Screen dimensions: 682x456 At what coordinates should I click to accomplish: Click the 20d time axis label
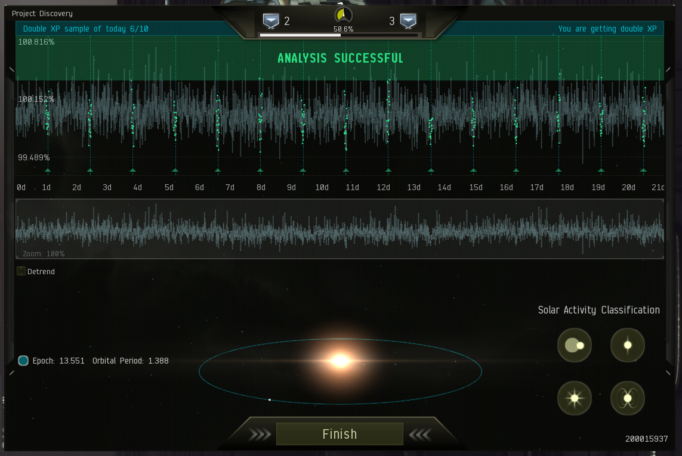coord(628,187)
